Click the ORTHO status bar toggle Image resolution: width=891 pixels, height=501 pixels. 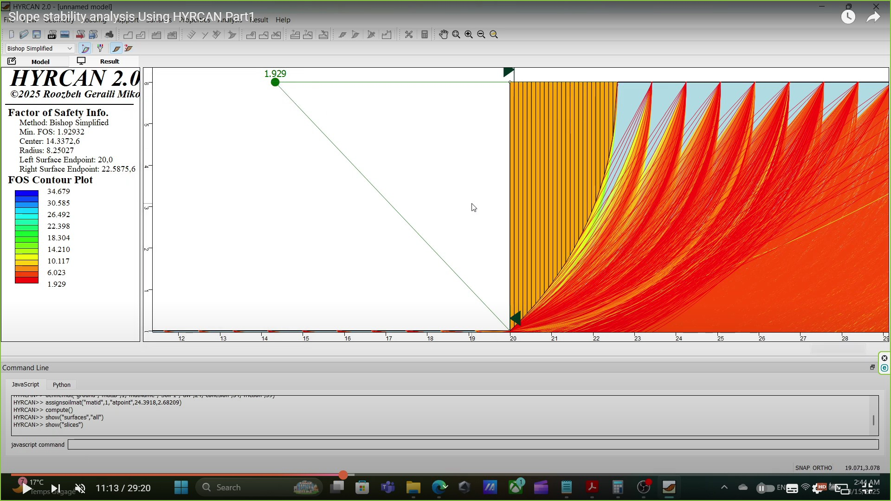[822, 468]
